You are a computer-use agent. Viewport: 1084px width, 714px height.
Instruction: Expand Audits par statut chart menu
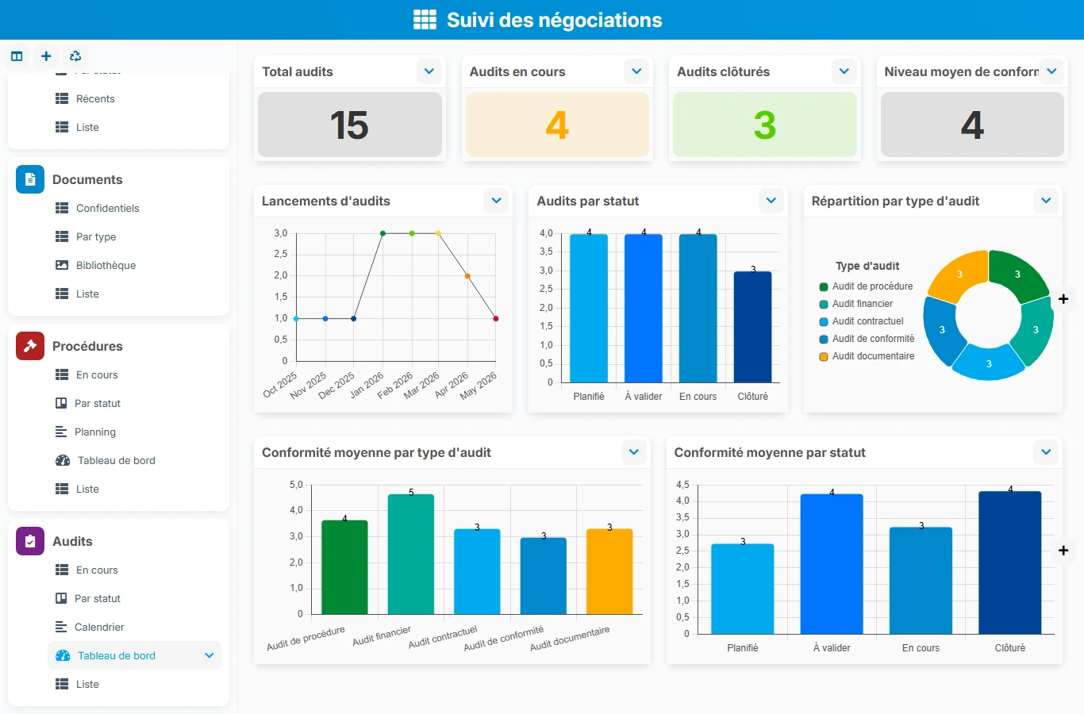click(771, 201)
